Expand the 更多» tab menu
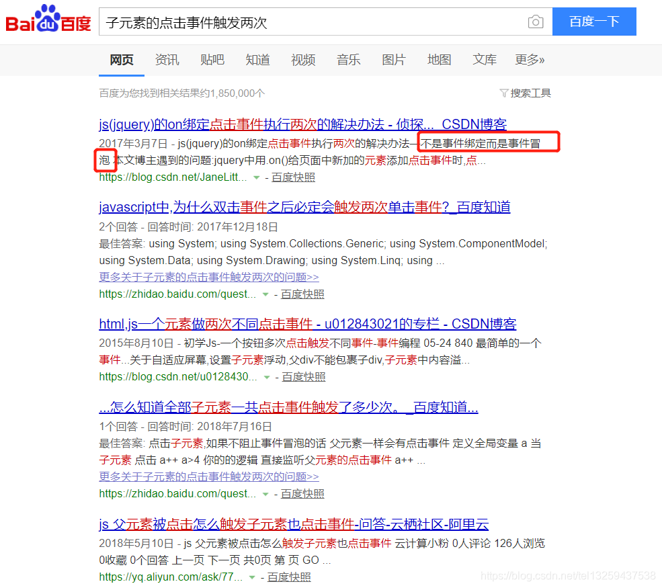Image resolution: width=662 pixels, height=588 pixels. 530,60
